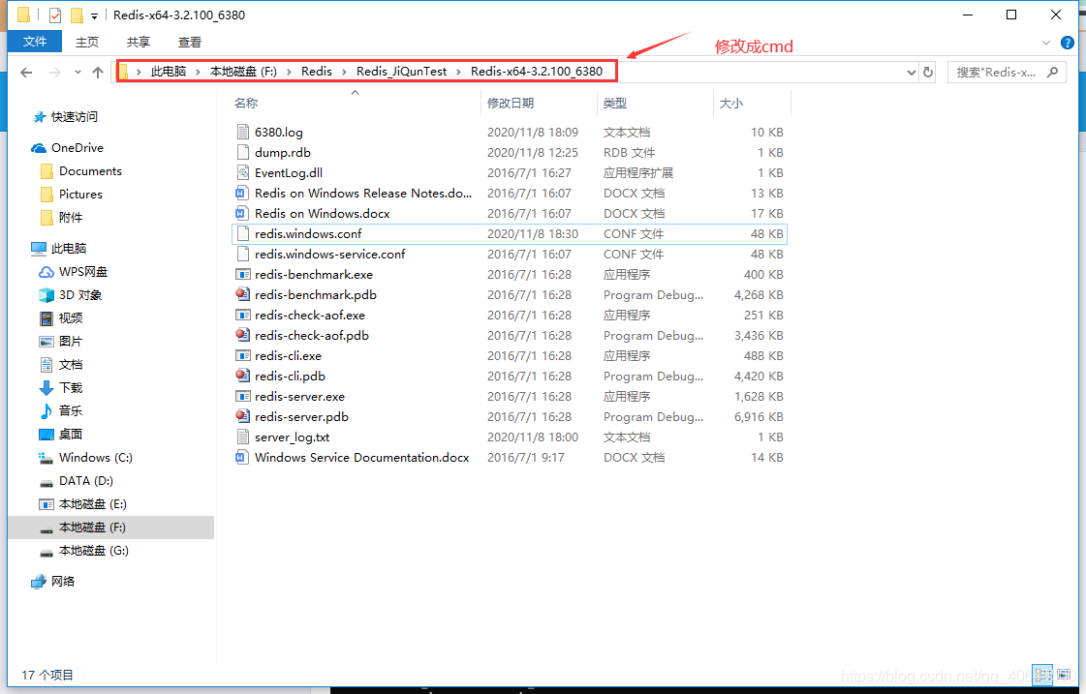Click the refresh button beside address bar
This screenshot has height=694, width=1086.
pos(928,72)
